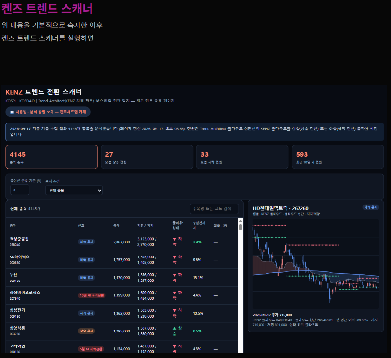Select the 593 recent 10-day transitions card
Viewport: 391px width, 358px height.
[338, 157]
